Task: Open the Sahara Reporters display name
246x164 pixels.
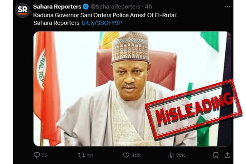Action: (57, 7)
